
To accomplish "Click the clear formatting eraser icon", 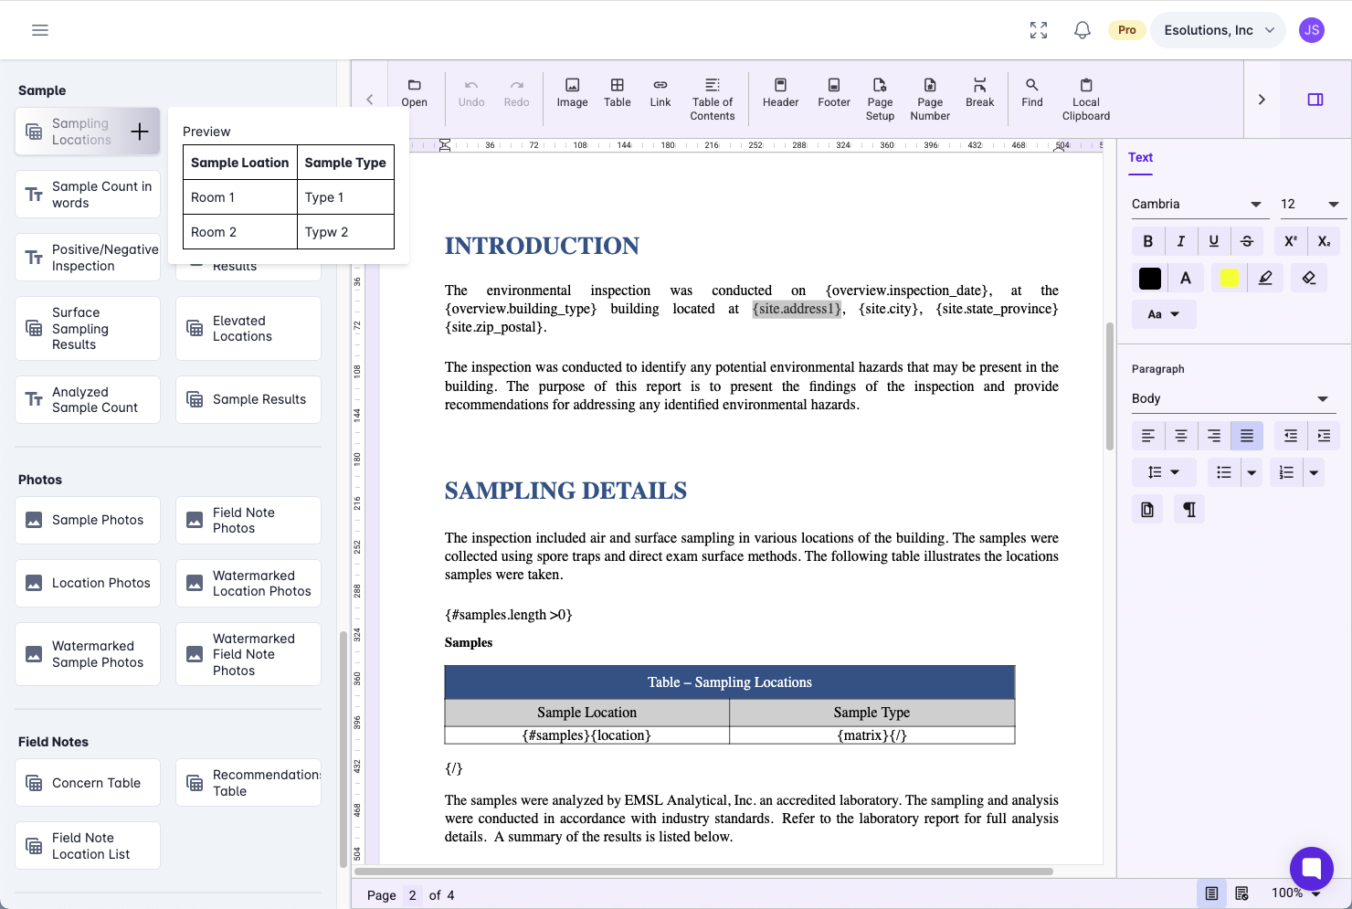I will (x=1308, y=278).
